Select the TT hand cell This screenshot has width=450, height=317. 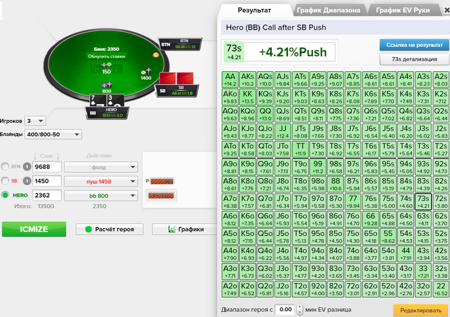(300, 149)
